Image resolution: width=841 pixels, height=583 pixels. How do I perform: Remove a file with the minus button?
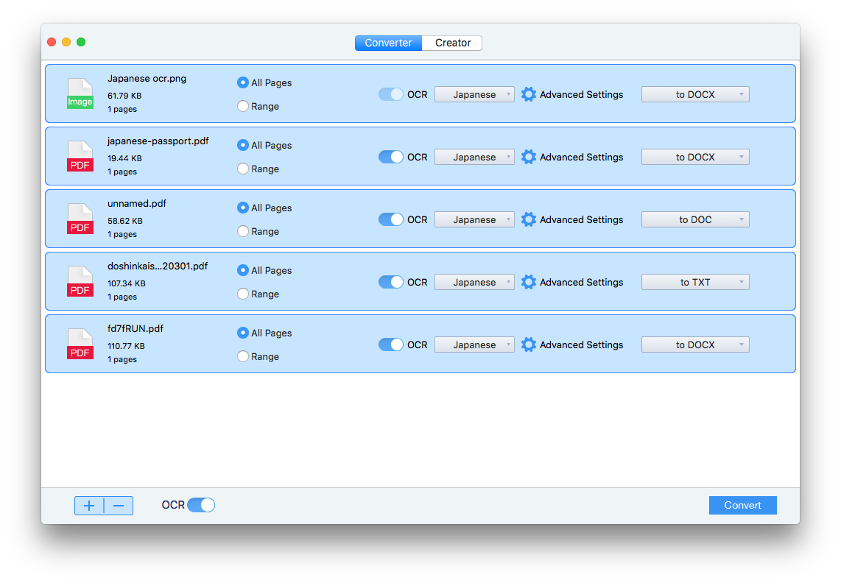coord(119,505)
